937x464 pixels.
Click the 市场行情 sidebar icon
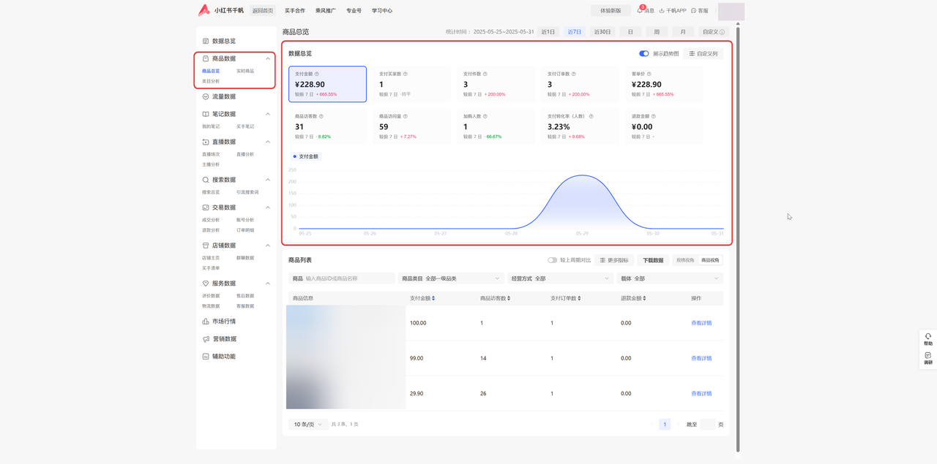pyautogui.click(x=206, y=322)
